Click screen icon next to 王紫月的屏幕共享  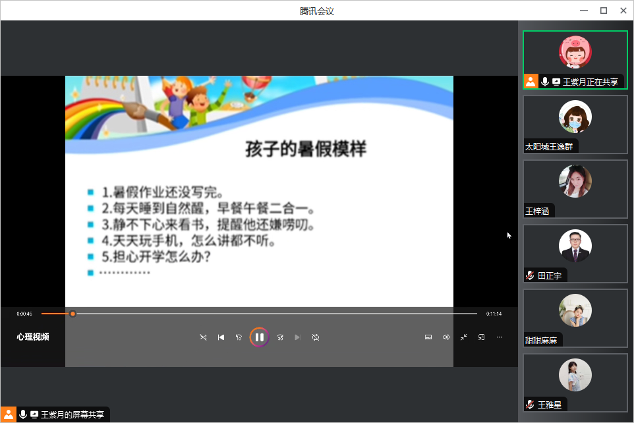point(34,414)
